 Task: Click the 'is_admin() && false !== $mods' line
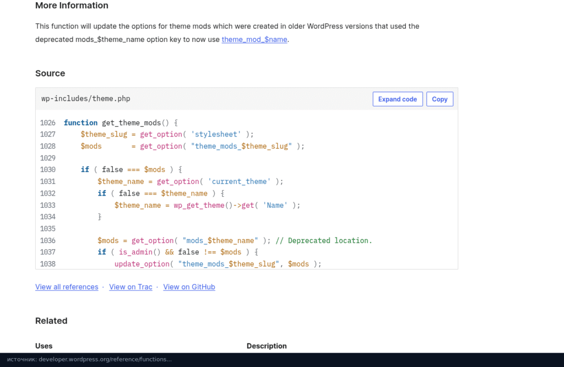178,252
